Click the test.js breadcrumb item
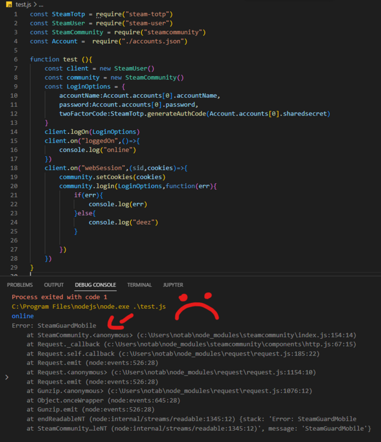 tap(24, 4)
